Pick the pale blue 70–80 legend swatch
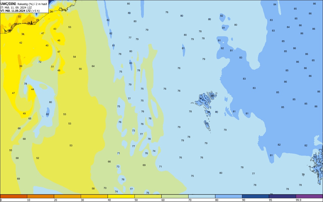 202,196
